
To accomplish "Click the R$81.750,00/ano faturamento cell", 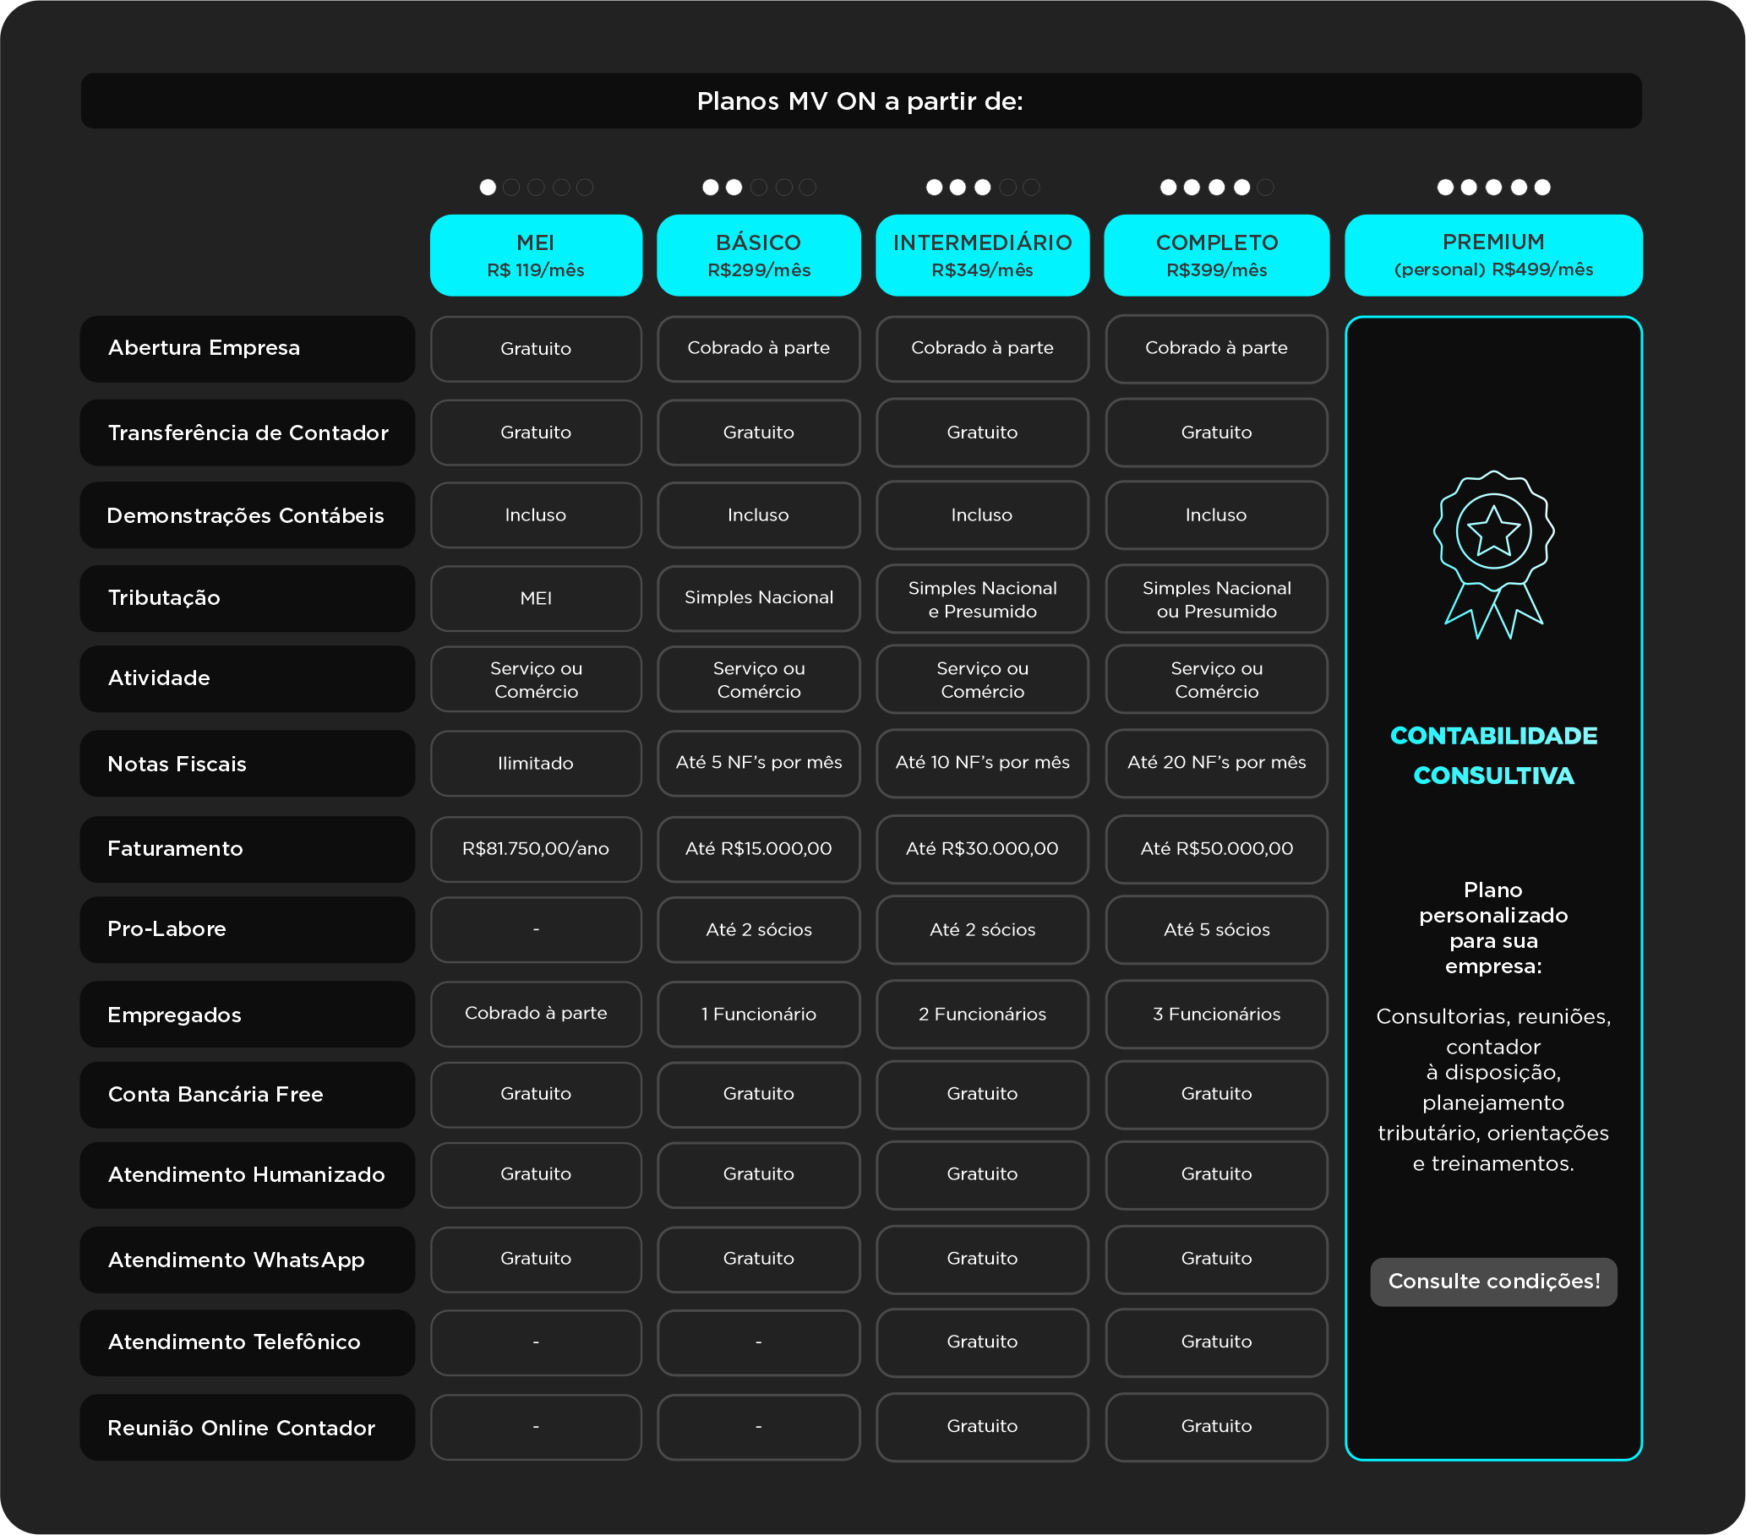I will [536, 849].
